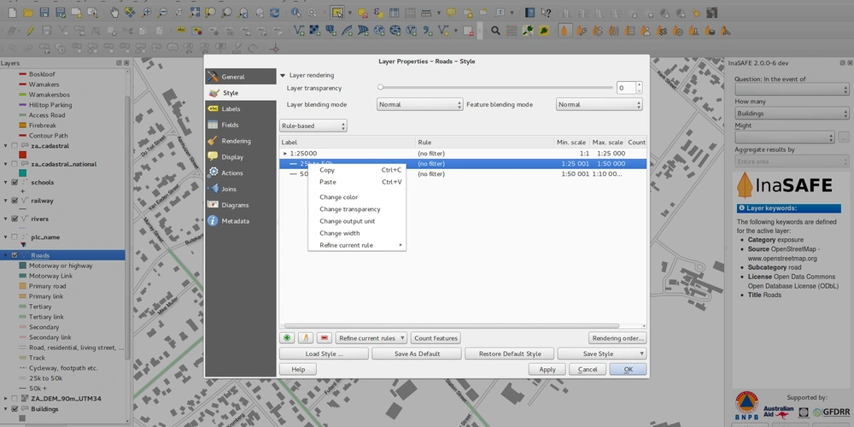This screenshot has width=854, height=427.
Task: Choose Paste from the context menu
Action: pos(357,182)
